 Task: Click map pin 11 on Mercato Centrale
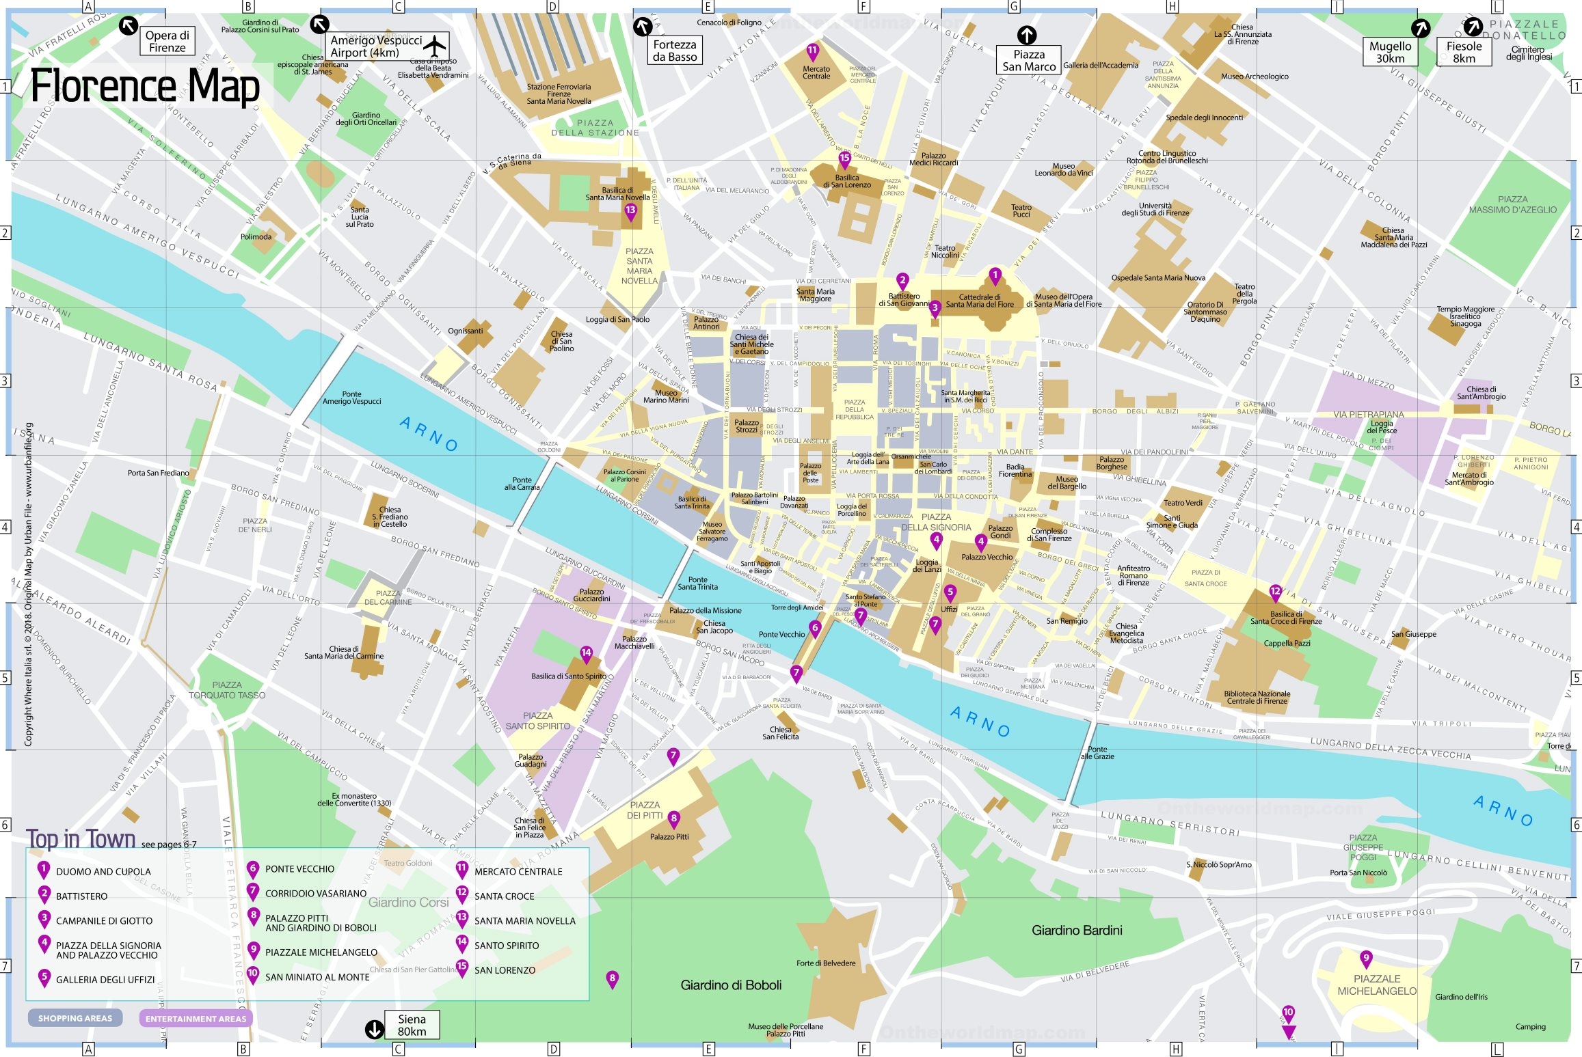pos(812,51)
